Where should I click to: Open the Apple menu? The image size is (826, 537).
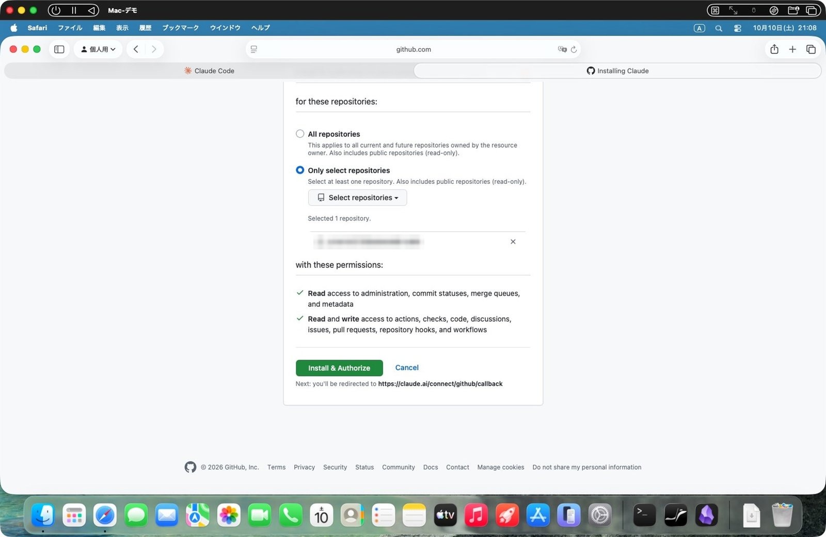coord(14,28)
